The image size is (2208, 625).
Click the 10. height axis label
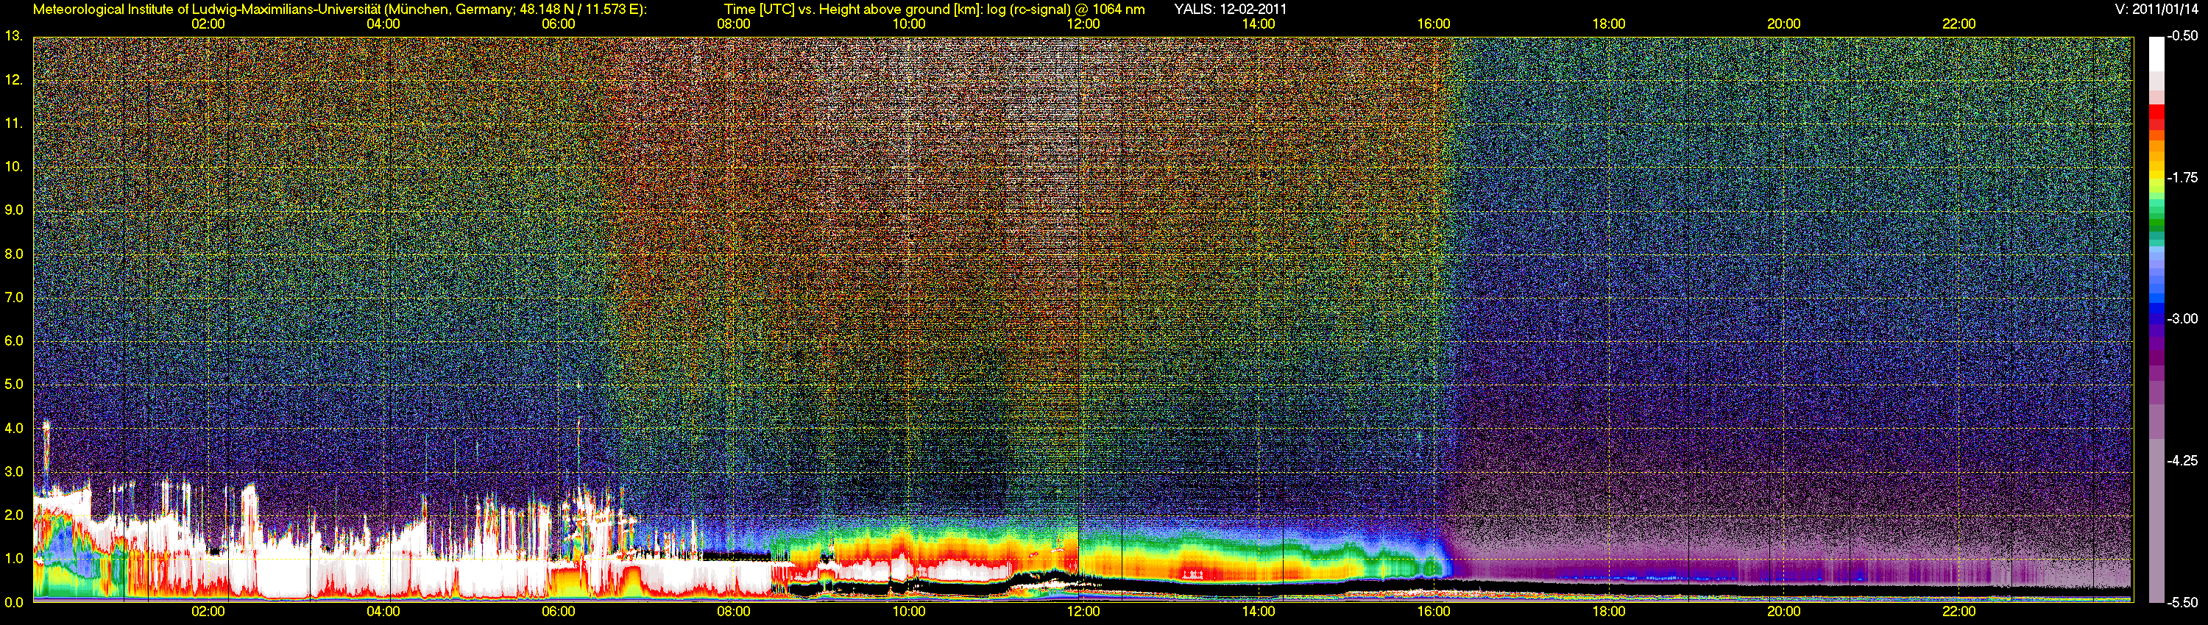14,167
